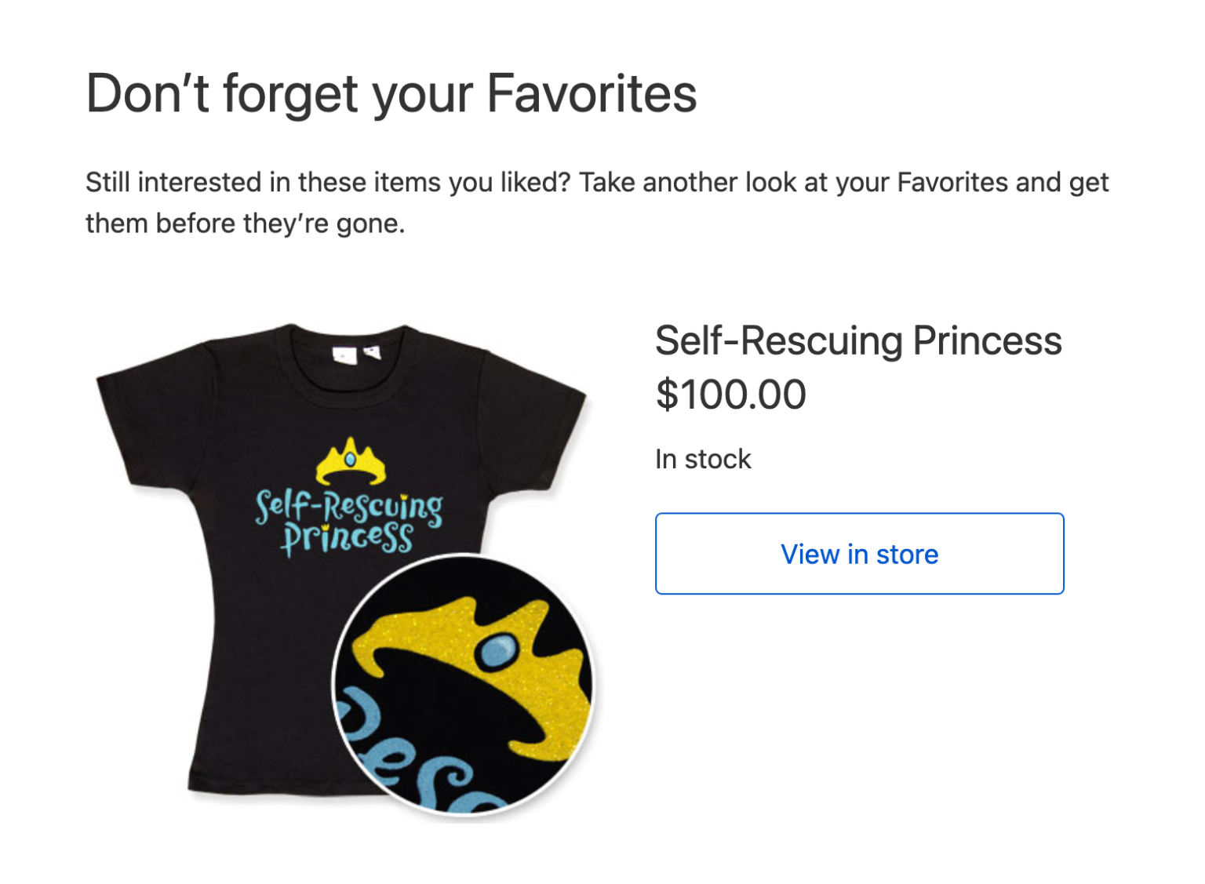The width and height of the screenshot is (1205, 884).
Task: Click the blue Self-Rescuing Princess shirt lettering
Action: (x=348, y=520)
